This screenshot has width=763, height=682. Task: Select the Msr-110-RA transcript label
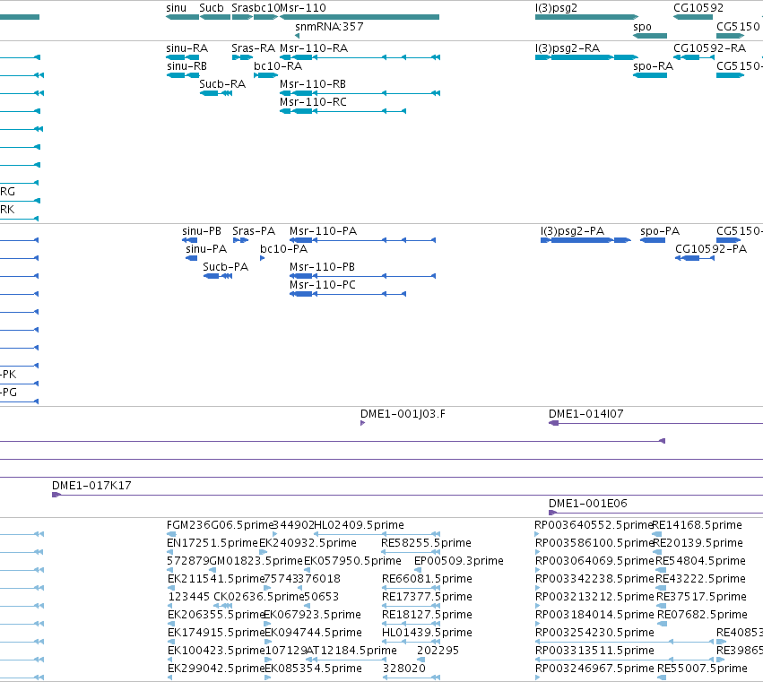(314, 48)
